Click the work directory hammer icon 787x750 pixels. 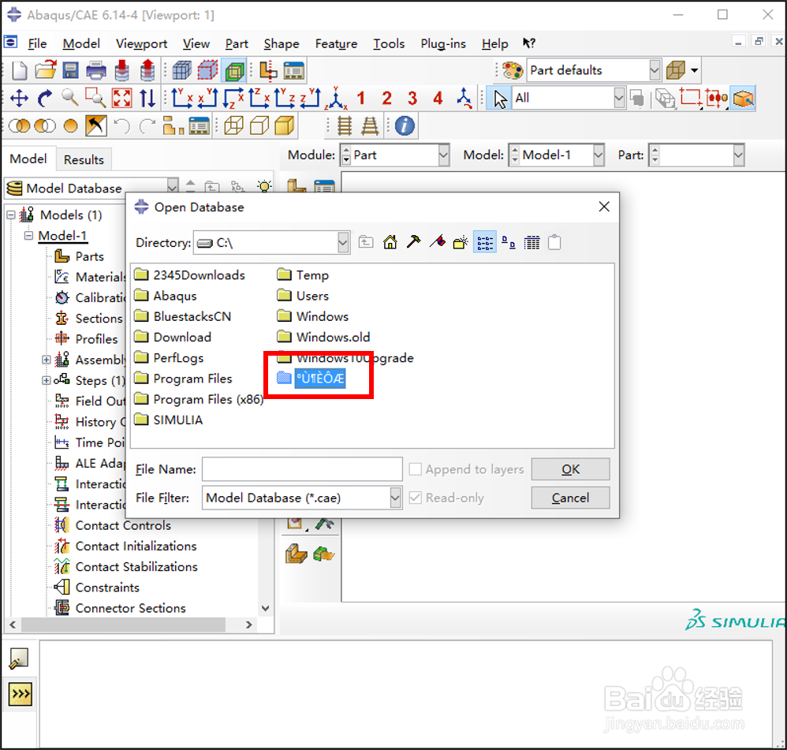click(x=413, y=242)
